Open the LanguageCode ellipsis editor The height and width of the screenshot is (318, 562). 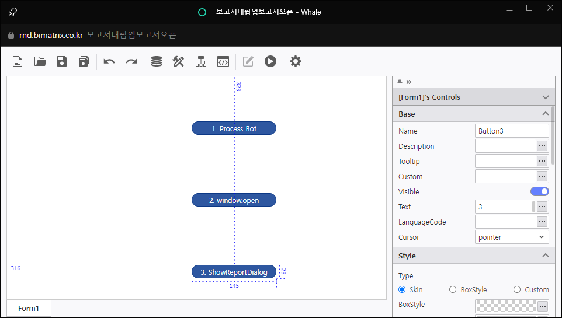click(542, 222)
